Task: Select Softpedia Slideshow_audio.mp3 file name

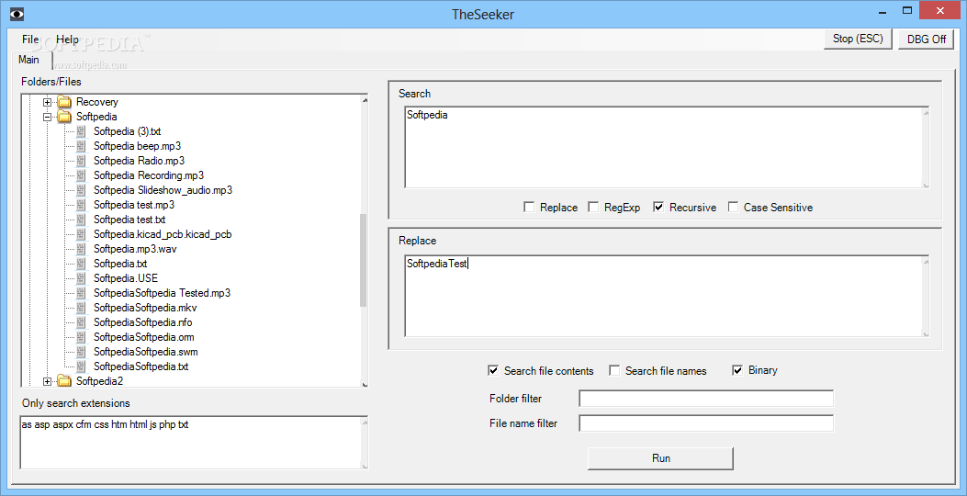Action: point(163,190)
